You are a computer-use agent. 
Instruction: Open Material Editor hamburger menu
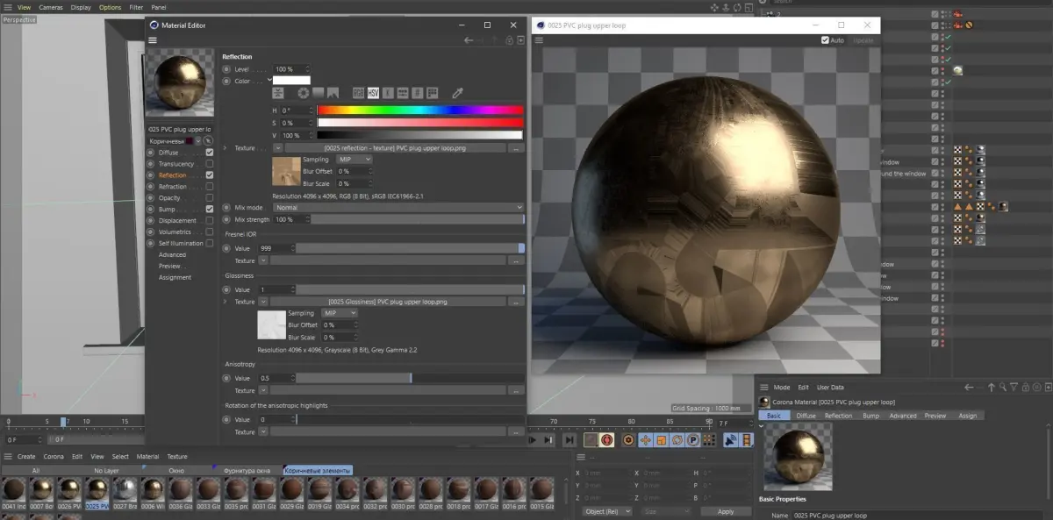153,40
